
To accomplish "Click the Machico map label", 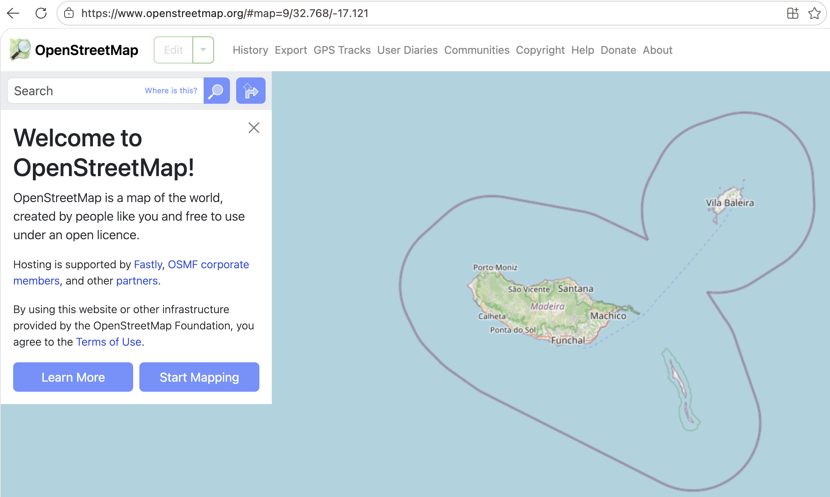I will coord(608,315).
